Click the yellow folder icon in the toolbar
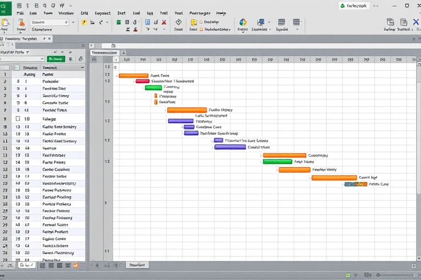421x280 pixels. (x=194, y=22)
